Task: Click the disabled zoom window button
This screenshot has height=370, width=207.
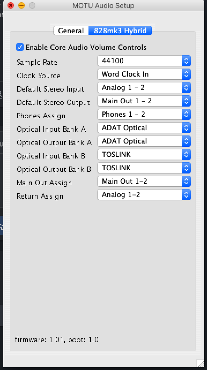Action: coord(32,5)
